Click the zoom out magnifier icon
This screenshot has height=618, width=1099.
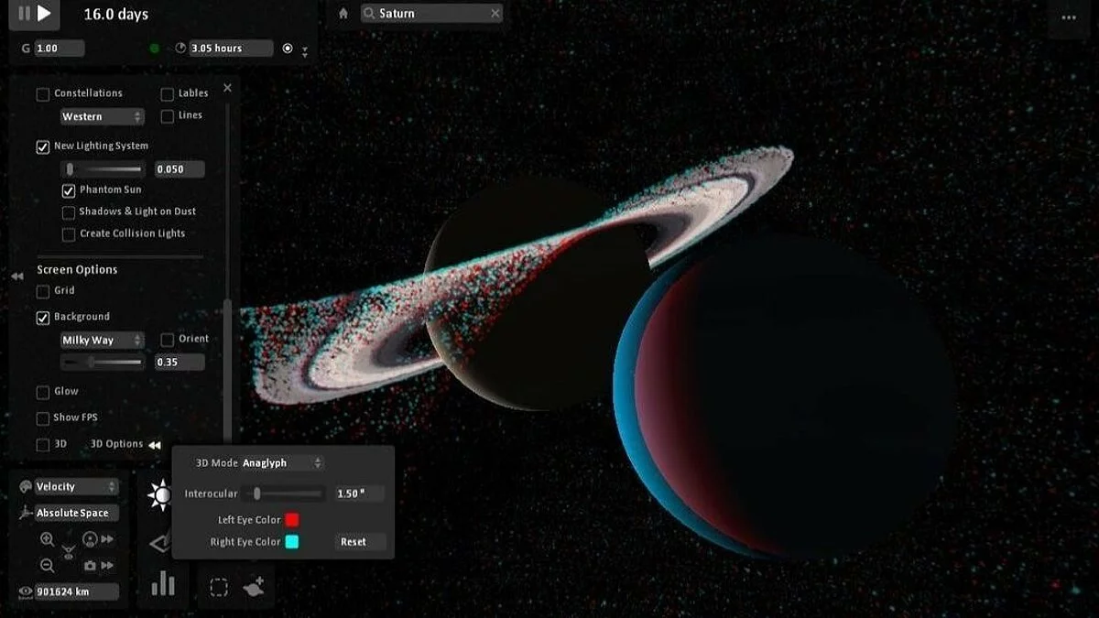(47, 566)
